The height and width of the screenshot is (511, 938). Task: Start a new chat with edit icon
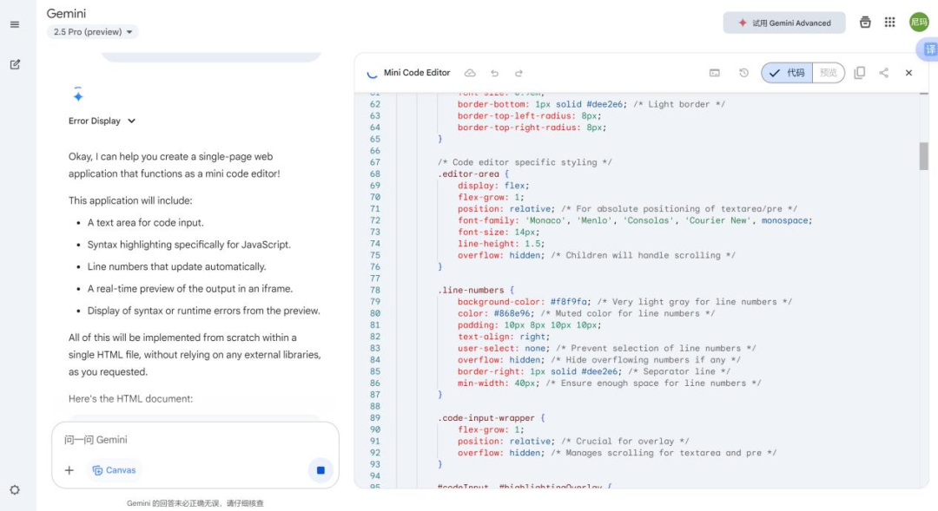tap(15, 64)
